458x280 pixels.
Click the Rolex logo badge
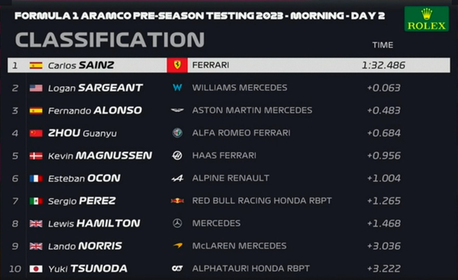pyautogui.click(x=427, y=19)
